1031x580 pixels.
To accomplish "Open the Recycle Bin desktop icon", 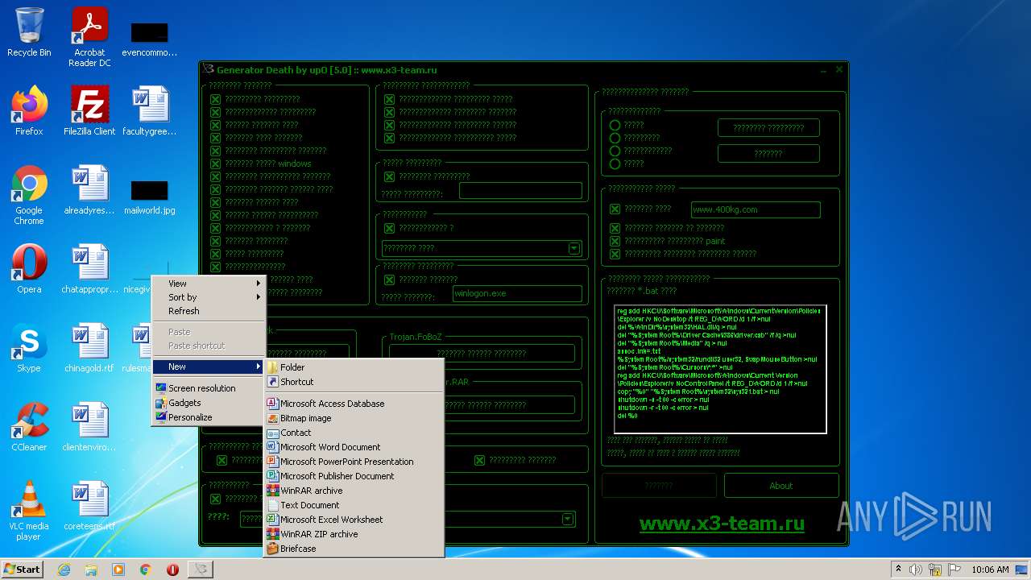I will 29,32.
